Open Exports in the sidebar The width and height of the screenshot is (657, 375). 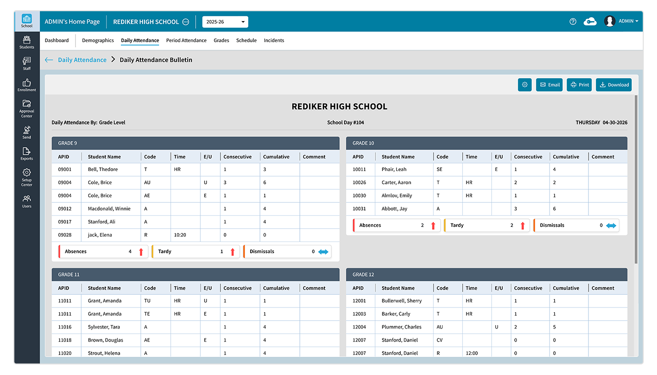27,153
